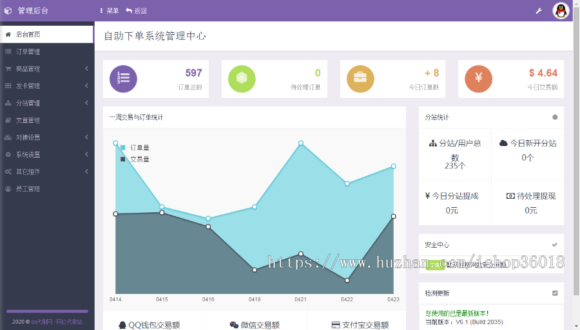Click the sitemap icon by 分站/用户总数
This screenshot has width=580, height=330.
[433, 143]
